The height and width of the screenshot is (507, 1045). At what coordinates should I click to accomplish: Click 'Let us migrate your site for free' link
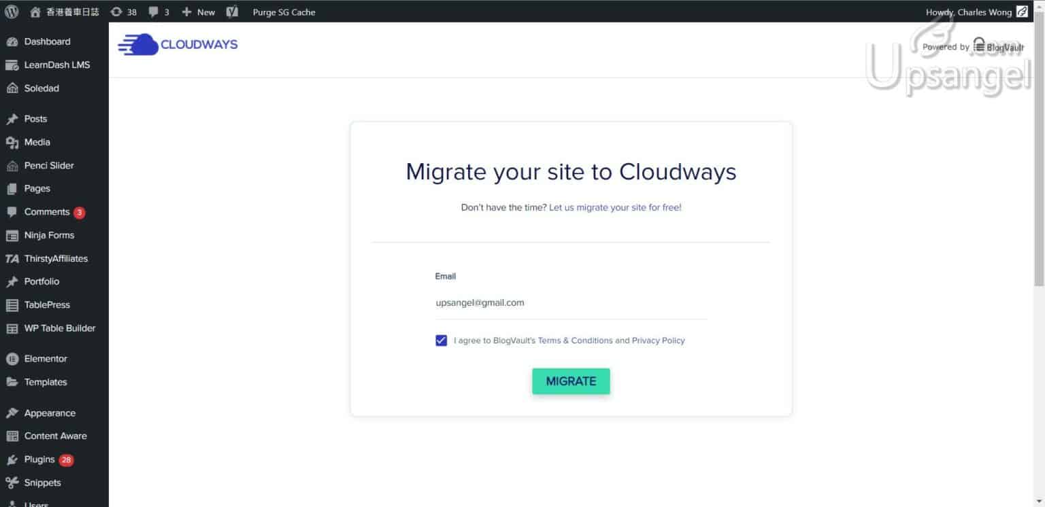point(615,207)
